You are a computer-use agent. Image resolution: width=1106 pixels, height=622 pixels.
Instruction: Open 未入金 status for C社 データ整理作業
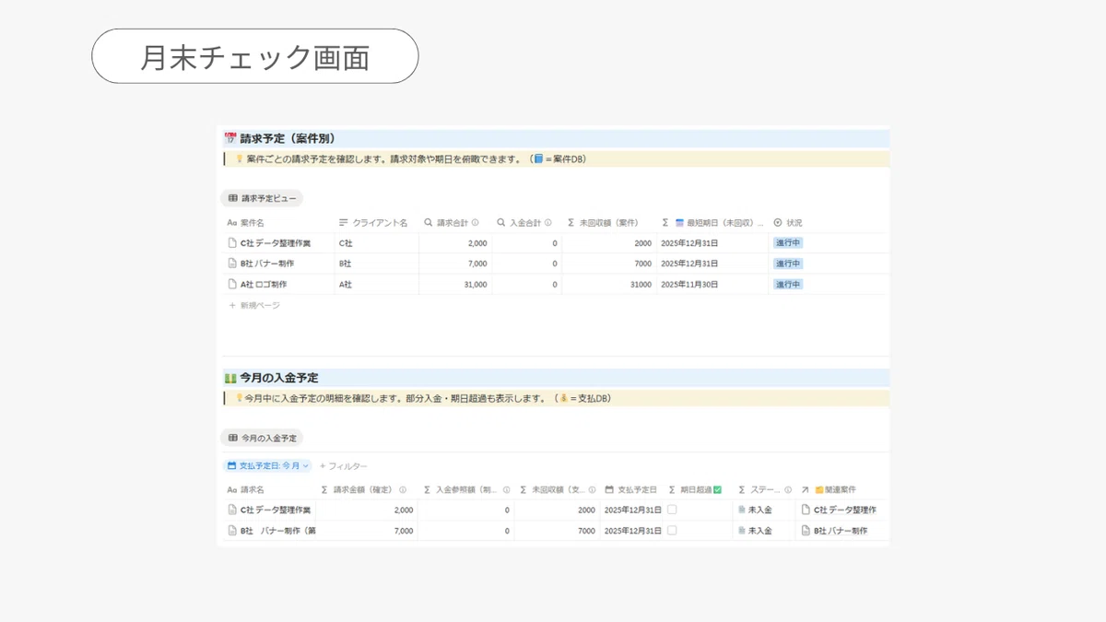tap(755, 510)
